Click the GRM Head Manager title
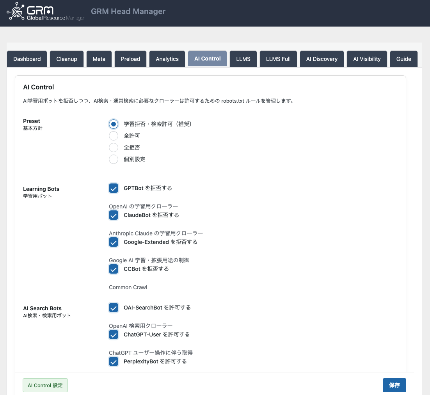The image size is (430, 395). (128, 11)
